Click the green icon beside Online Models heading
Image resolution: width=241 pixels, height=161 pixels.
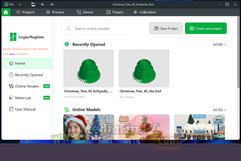[67, 110]
